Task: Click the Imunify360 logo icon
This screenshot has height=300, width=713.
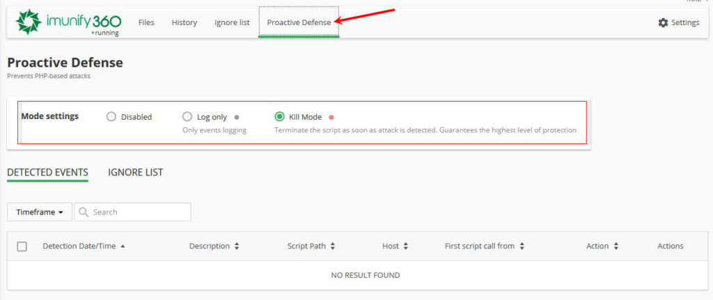Action: pyautogui.click(x=28, y=22)
